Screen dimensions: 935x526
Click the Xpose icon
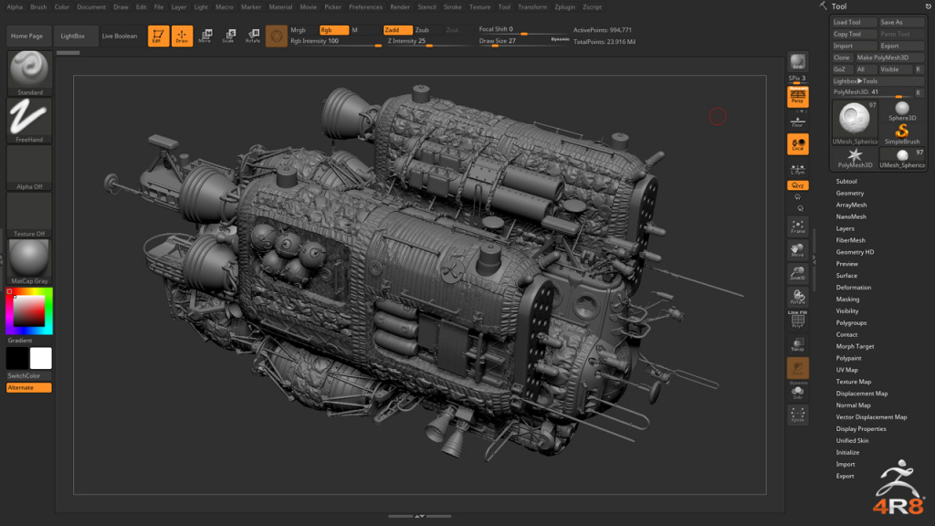click(797, 415)
